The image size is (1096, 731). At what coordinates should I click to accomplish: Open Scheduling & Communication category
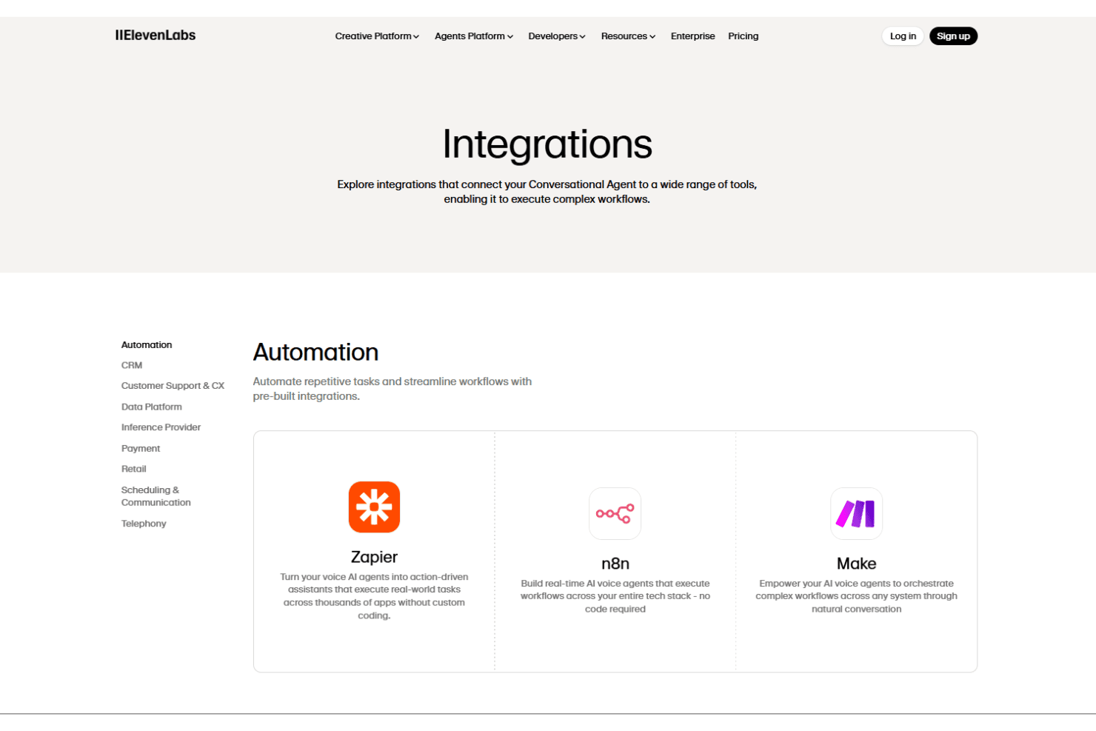coord(156,496)
